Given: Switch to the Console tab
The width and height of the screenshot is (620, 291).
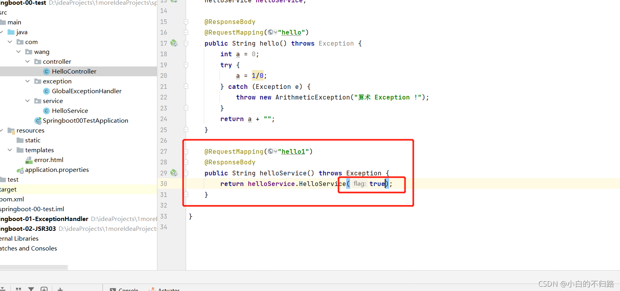Looking at the screenshot, I should coord(124,289).
